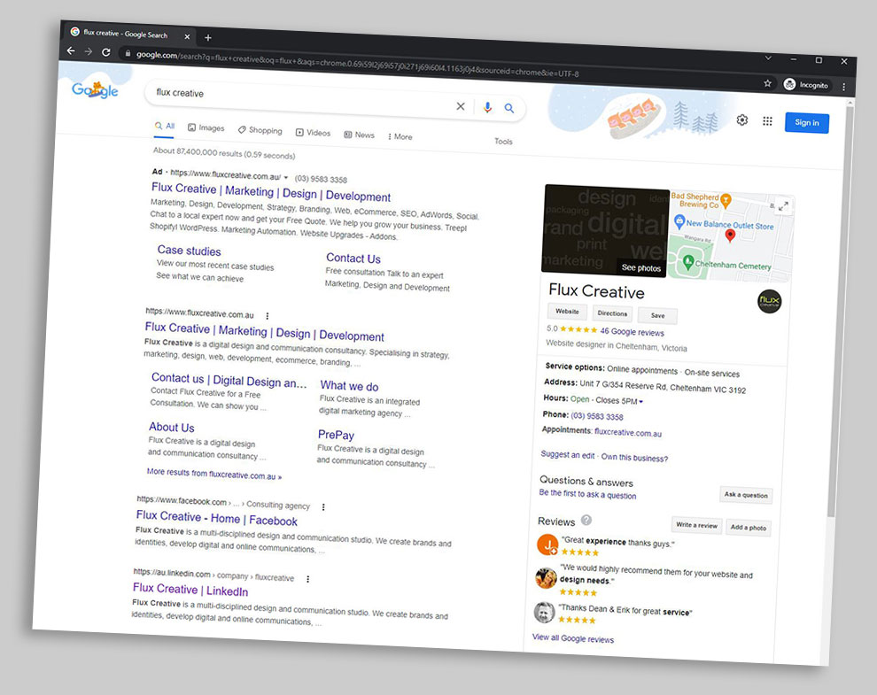Viewport: 877px width, 695px height.
Task: Open Google settings gear icon
Action: click(742, 120)
